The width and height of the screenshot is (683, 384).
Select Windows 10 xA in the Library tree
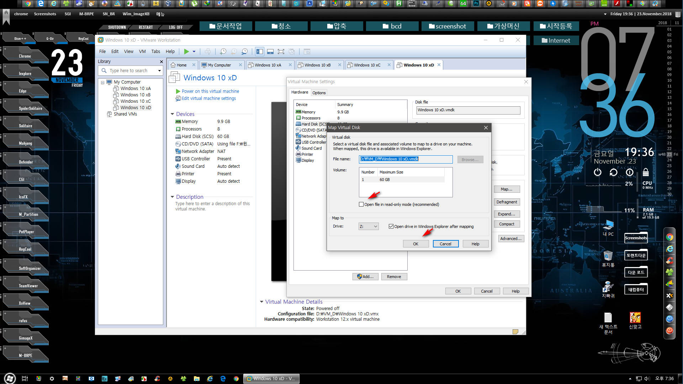[136, 89]
